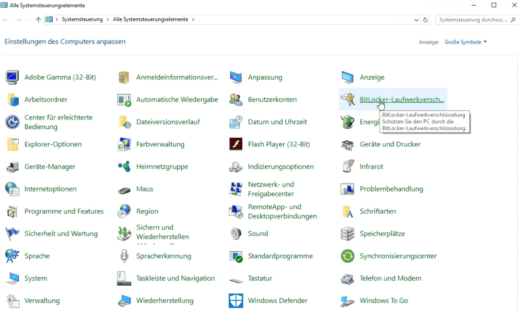Click the Sound speaker icon
This screenshot has height=310, width=518.
point(236,234)
